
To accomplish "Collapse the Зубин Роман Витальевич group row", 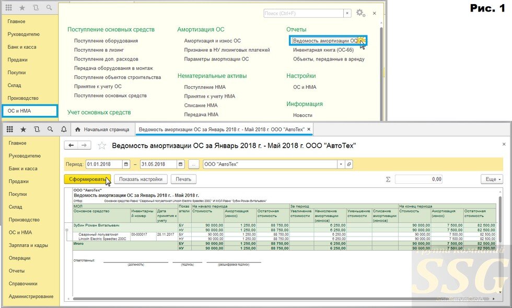I will tap(67, 230).
